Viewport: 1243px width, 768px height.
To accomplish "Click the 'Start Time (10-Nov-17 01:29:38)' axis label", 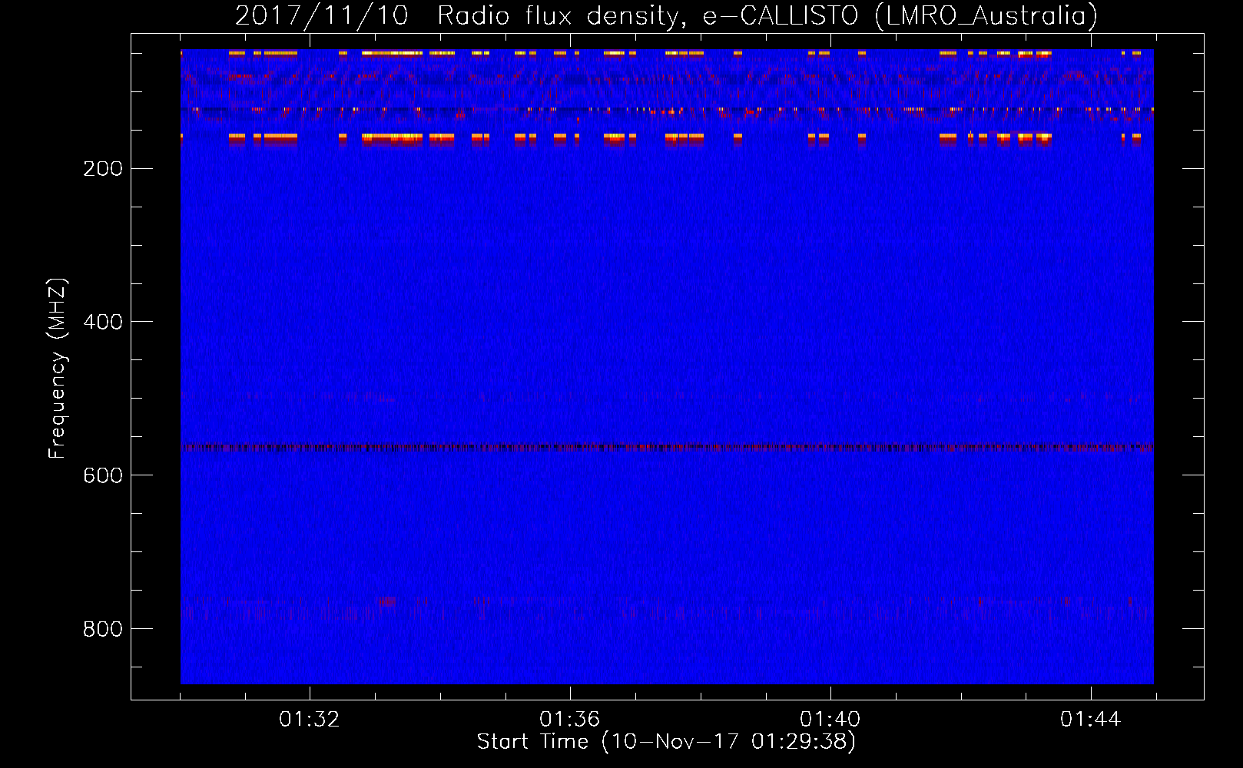I will coord(666,742).
